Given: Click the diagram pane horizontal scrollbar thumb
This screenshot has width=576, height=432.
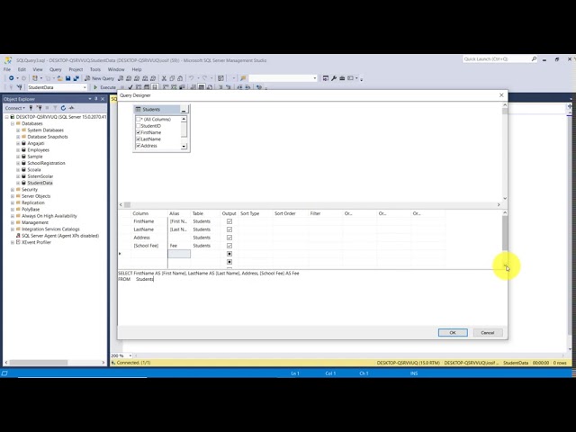Looking at the screenshot, I should click(127, 204).
